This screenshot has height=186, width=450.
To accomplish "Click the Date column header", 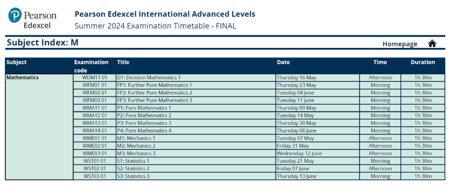I will click(283, 62).
